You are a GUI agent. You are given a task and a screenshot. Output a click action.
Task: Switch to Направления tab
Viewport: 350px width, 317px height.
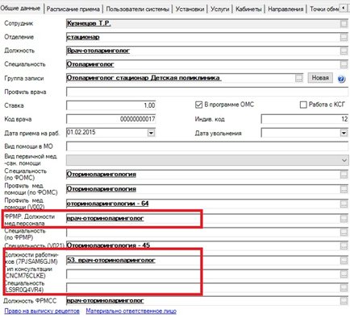pyautogui.click(x=285, y=9)
